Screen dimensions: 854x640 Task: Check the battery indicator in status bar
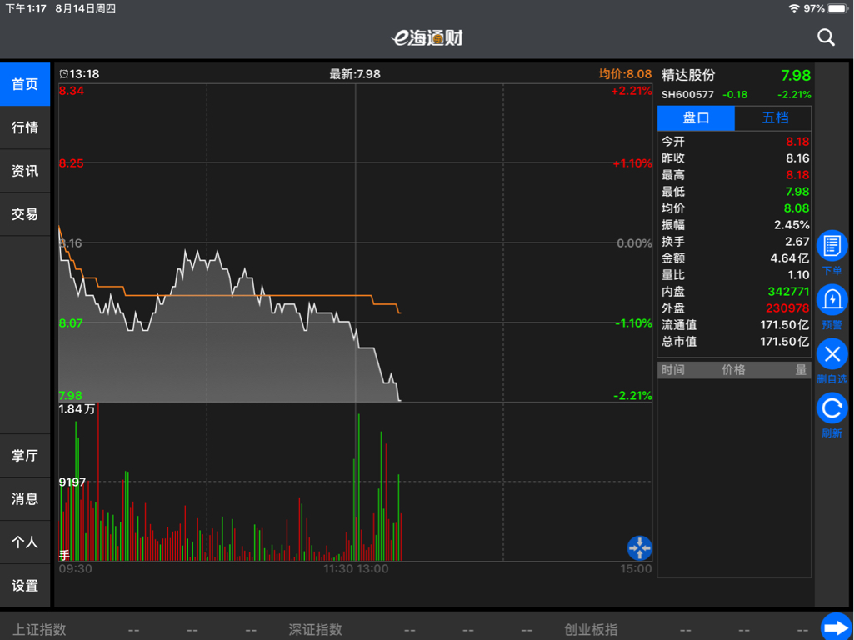837,8
